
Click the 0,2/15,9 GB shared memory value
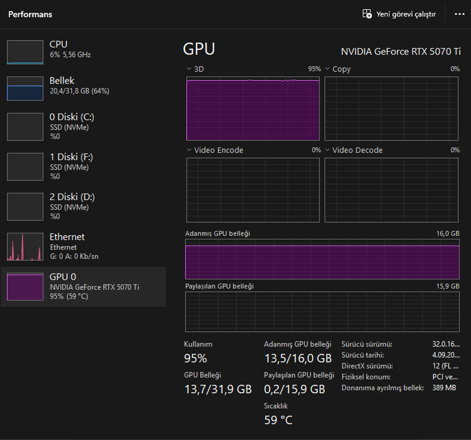pos(295,389)
